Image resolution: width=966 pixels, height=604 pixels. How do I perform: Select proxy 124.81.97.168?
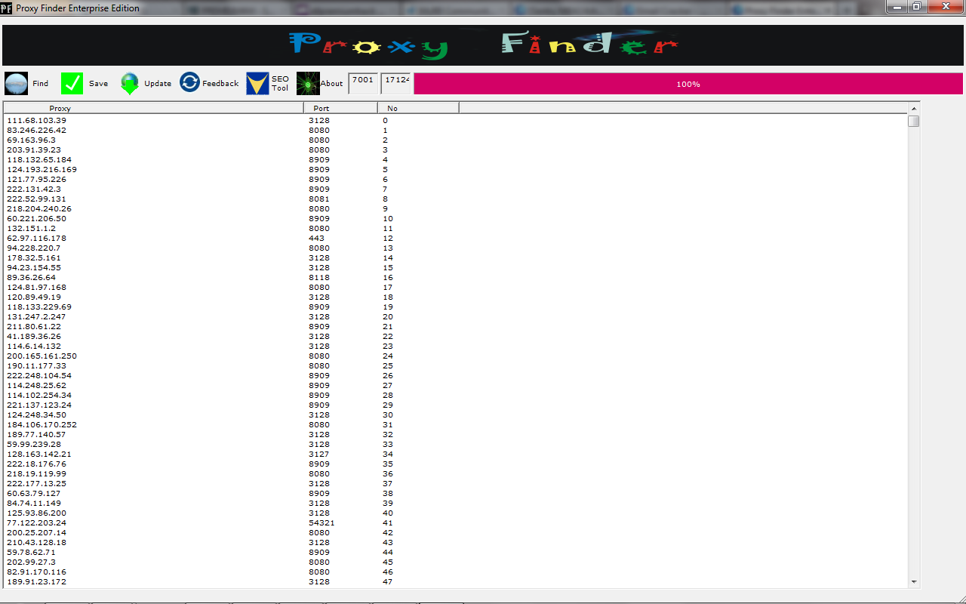(x=37, y=287)
